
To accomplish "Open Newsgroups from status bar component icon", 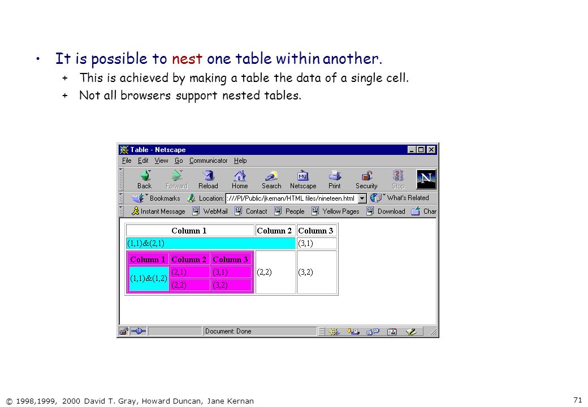I will (373, 331).
